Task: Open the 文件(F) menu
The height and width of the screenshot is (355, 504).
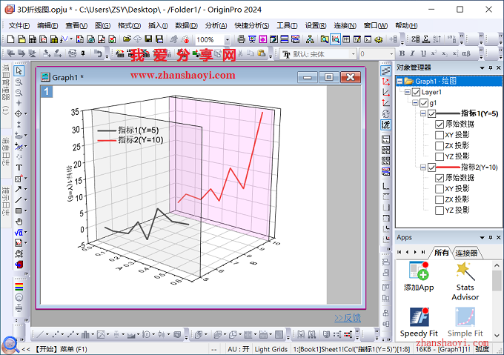Action: [19, 25]
